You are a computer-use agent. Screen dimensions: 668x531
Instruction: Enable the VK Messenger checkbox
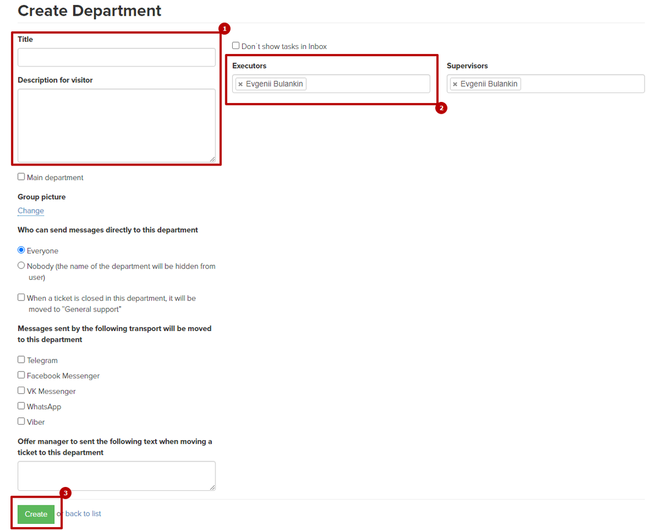click(21, 391)
